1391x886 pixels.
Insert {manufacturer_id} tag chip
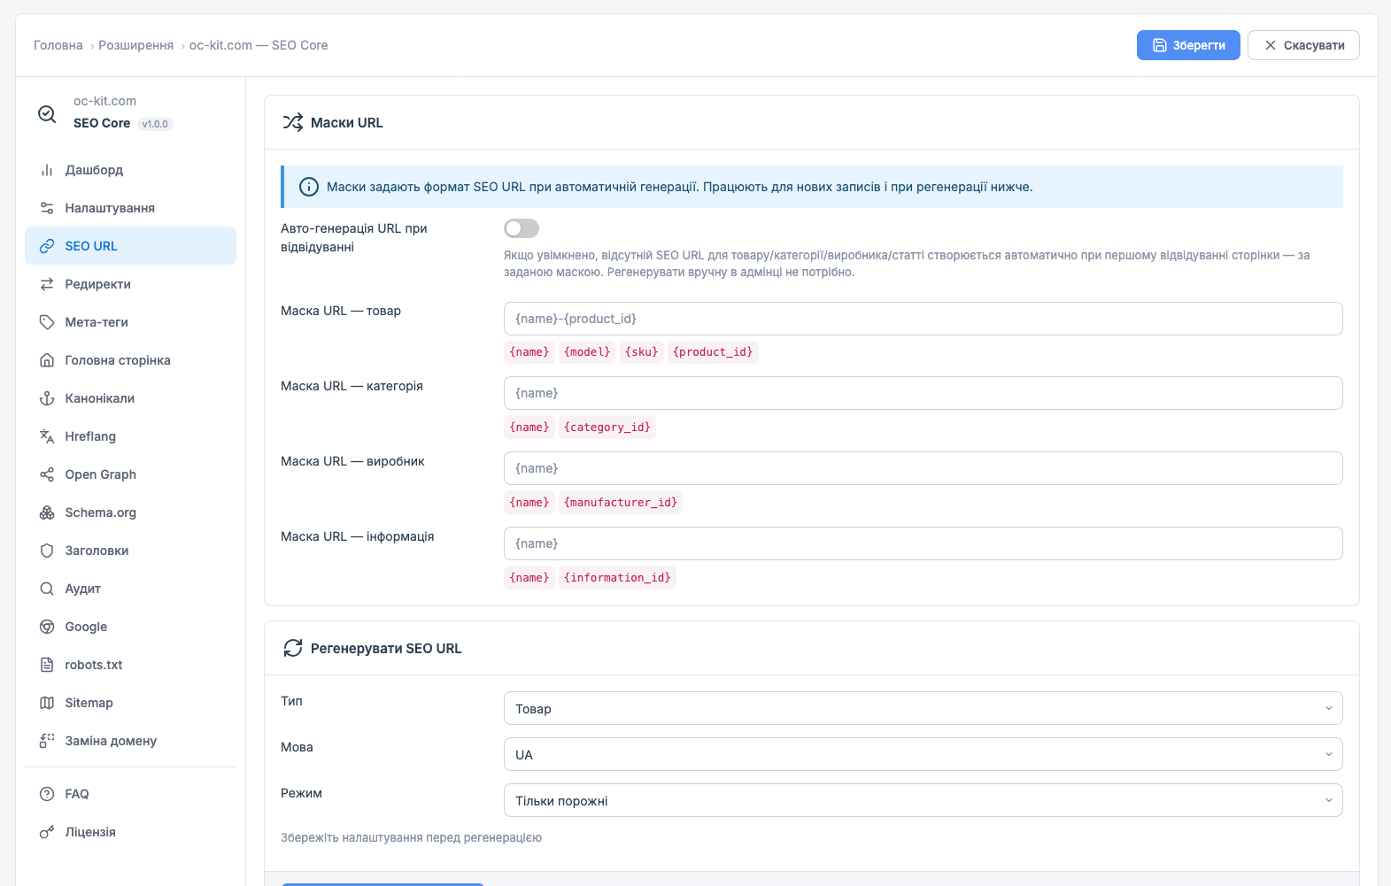[x=621, y=503]
